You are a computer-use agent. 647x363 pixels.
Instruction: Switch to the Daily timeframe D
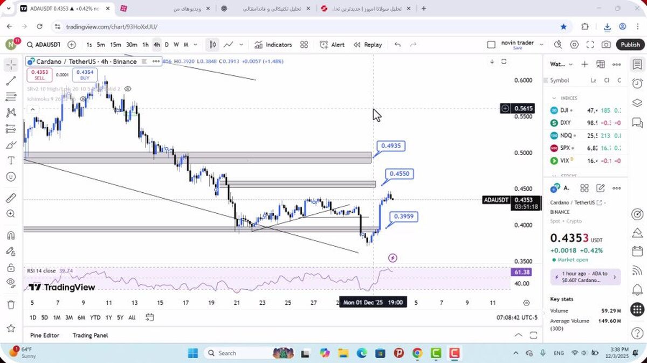167,45
